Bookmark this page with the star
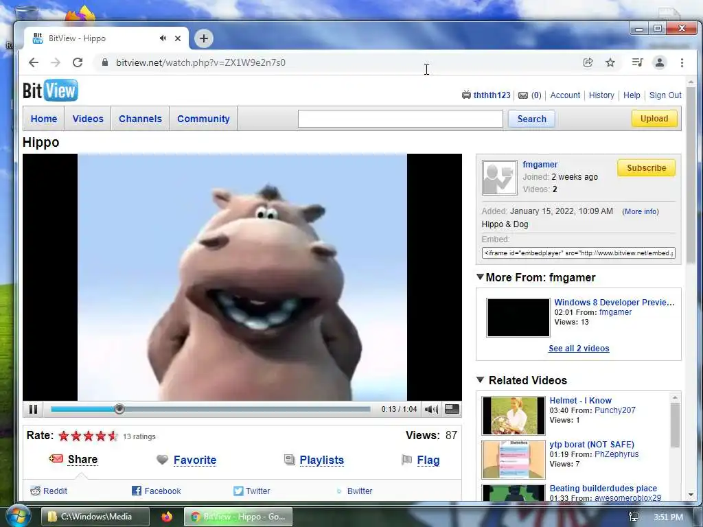The height and width of the screenshot is (527, 703). pos(610,62)
